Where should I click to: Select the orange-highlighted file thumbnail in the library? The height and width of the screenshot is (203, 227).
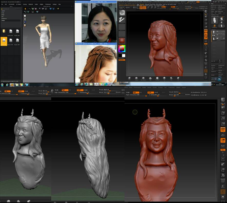click(4, 40)
